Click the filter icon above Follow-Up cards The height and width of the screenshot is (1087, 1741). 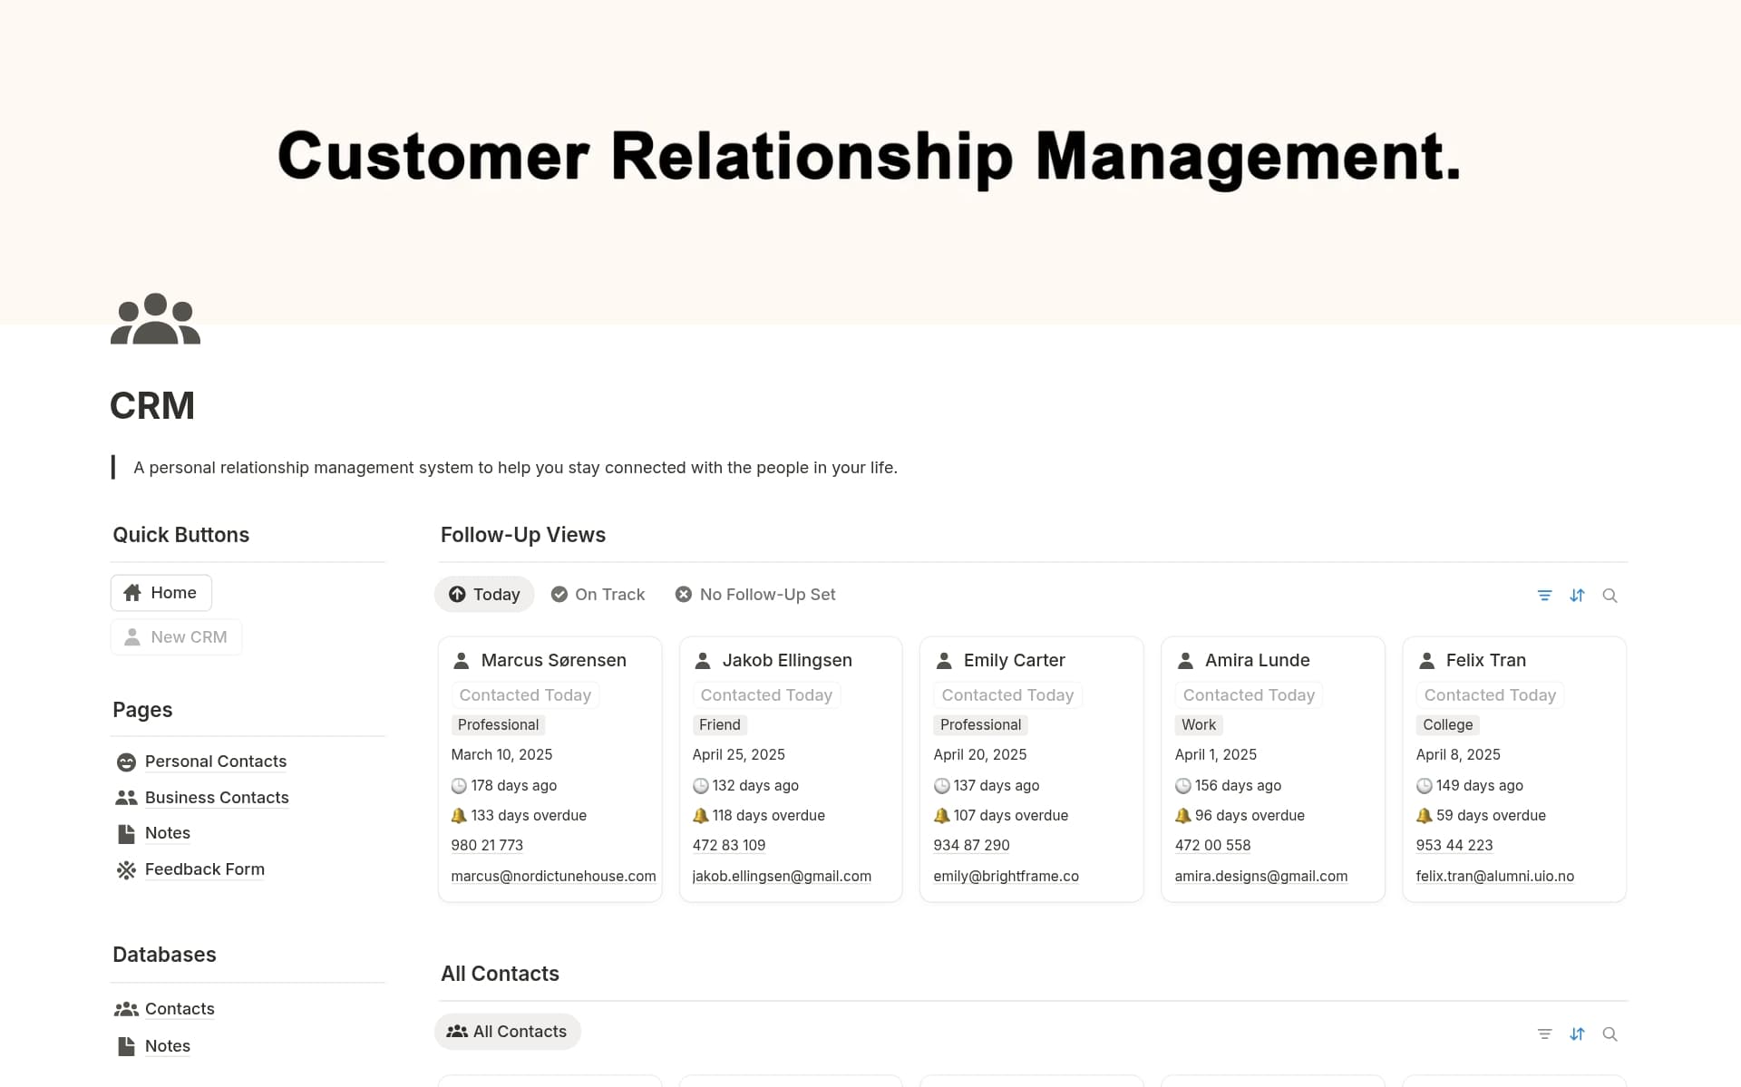pos(1545,596)
